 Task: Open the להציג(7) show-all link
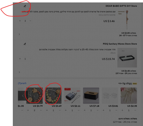pyautogui.click(x=22, y=83)
